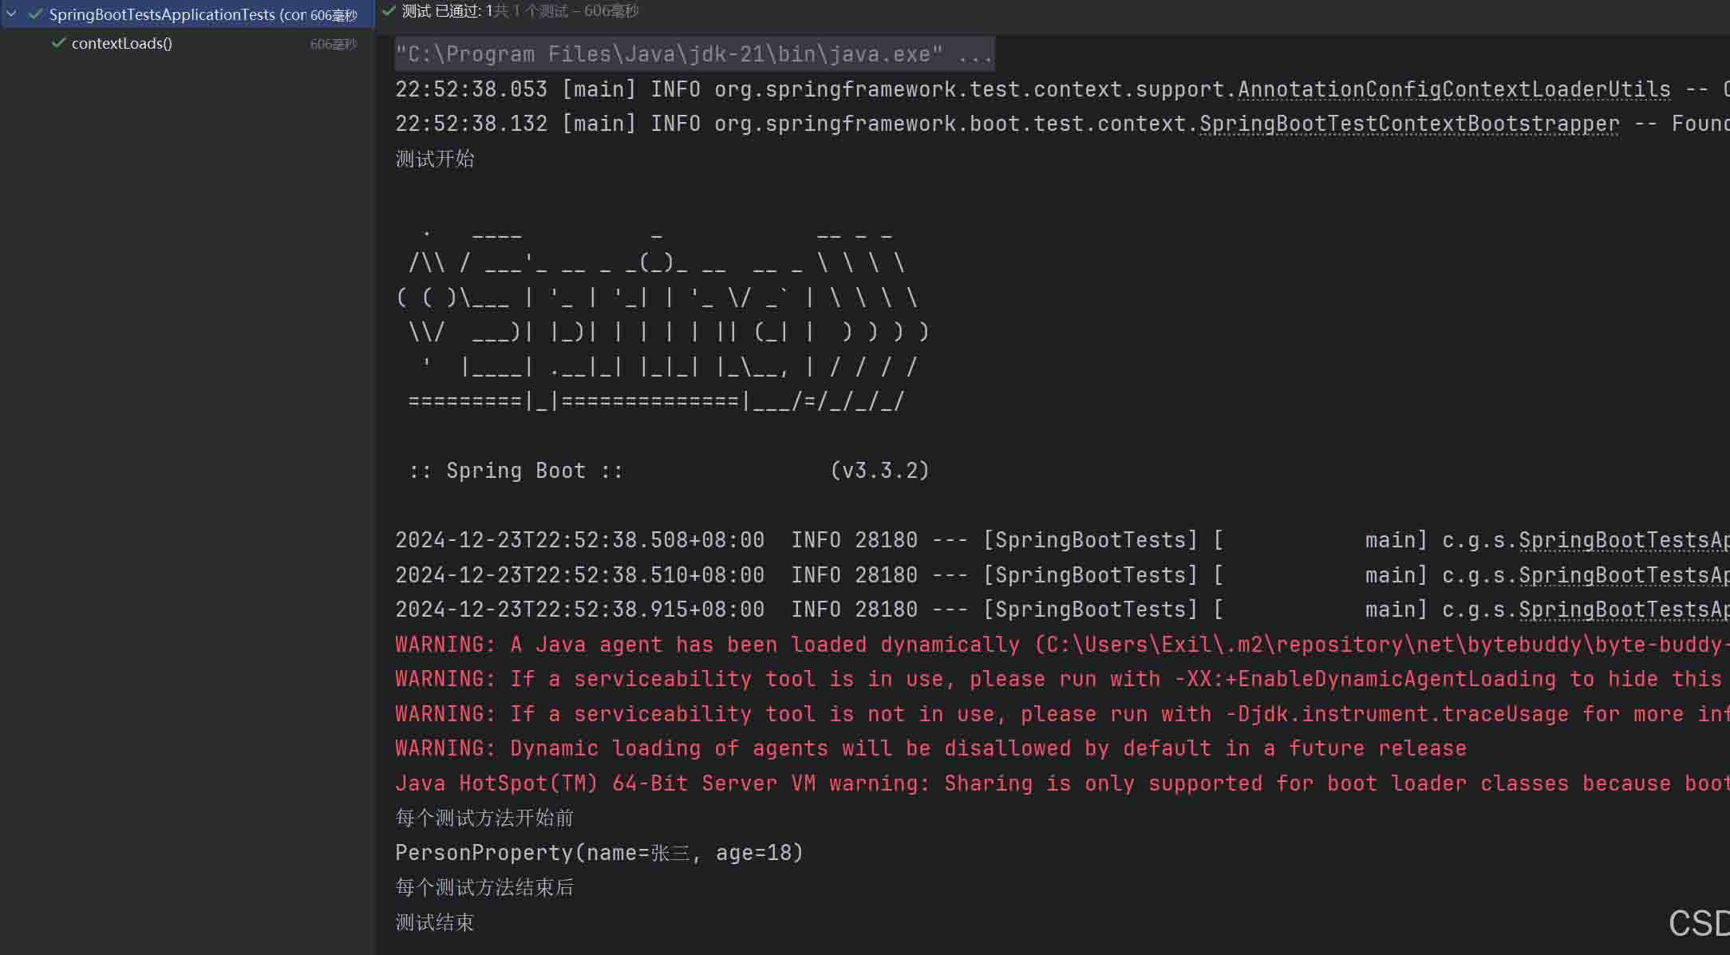Click the green check in test status bar
Screen dimensions: 1730x955
pos(389,11)
